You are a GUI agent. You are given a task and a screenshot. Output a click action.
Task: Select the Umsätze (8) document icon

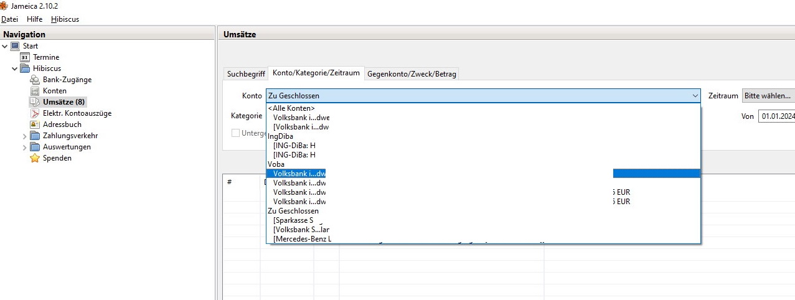(x=35, y=102)
